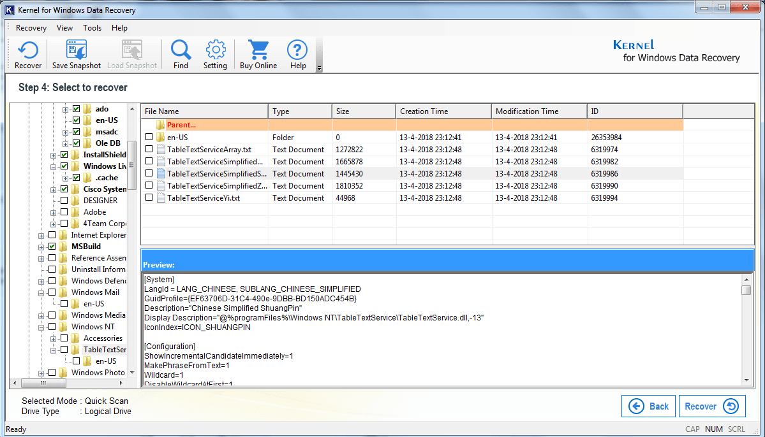765x437 pixels.
Task: Click the TableTextServiceYi.txt file icon
Action: [x=161, y=197]
